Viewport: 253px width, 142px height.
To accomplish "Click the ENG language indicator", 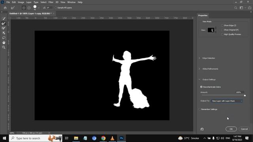I will (x=228, y=138).
